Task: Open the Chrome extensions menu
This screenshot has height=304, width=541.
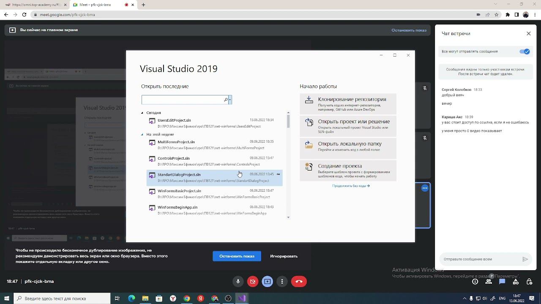Action: tap(507, 14)
